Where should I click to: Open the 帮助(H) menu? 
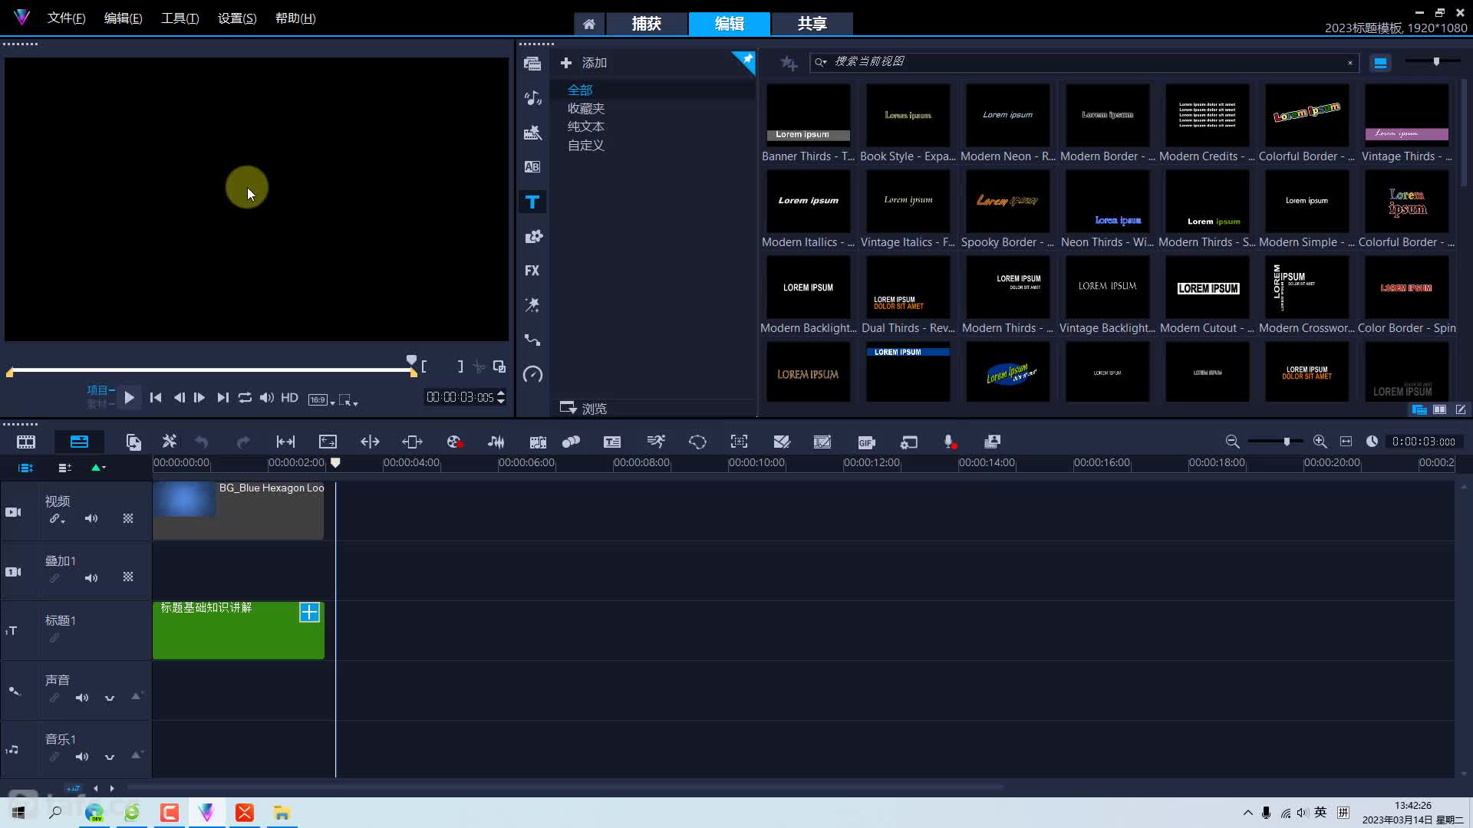coord(295,18)
